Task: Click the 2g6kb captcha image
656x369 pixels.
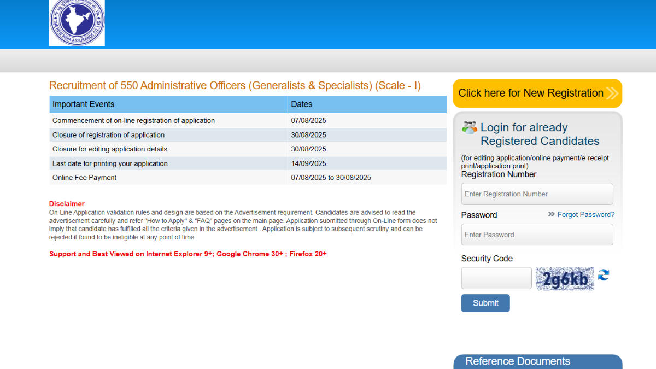Action: click(565, 279)
